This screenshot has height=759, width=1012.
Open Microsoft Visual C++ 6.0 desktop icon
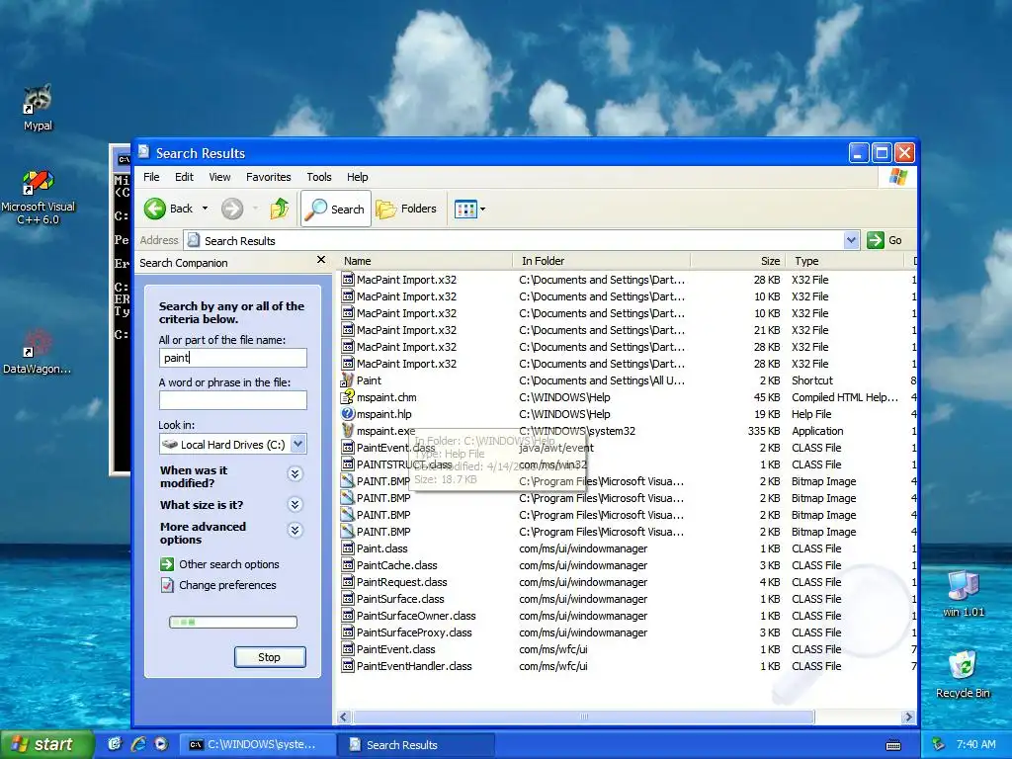point(39,197)
